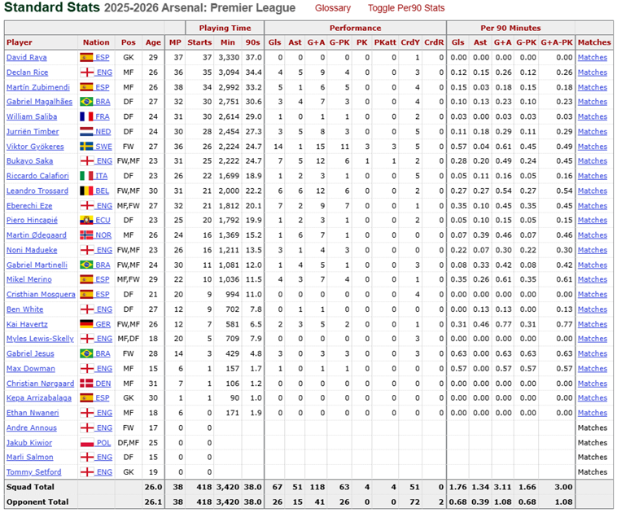Click the Spain flag in Mikel Merino's row
This screenshot has height=513, width=617.
coord(86,279)
